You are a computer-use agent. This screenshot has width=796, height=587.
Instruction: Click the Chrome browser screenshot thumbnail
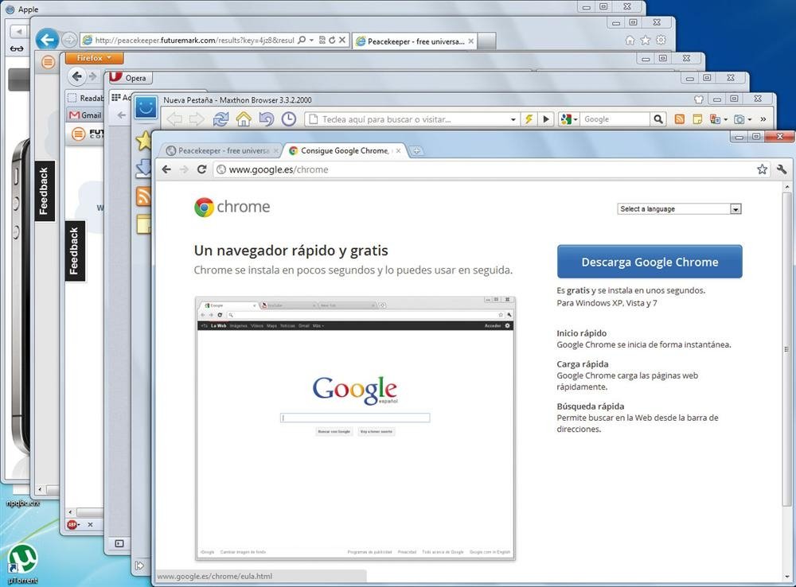tap(355, 429)
